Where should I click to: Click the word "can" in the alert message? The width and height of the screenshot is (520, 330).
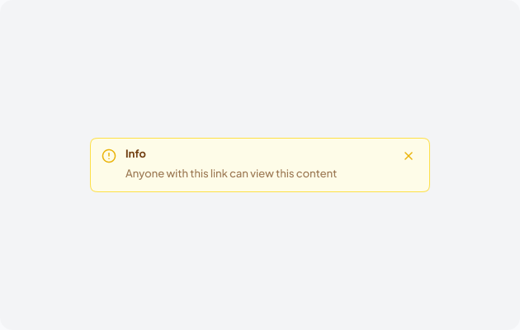[240, 174]
